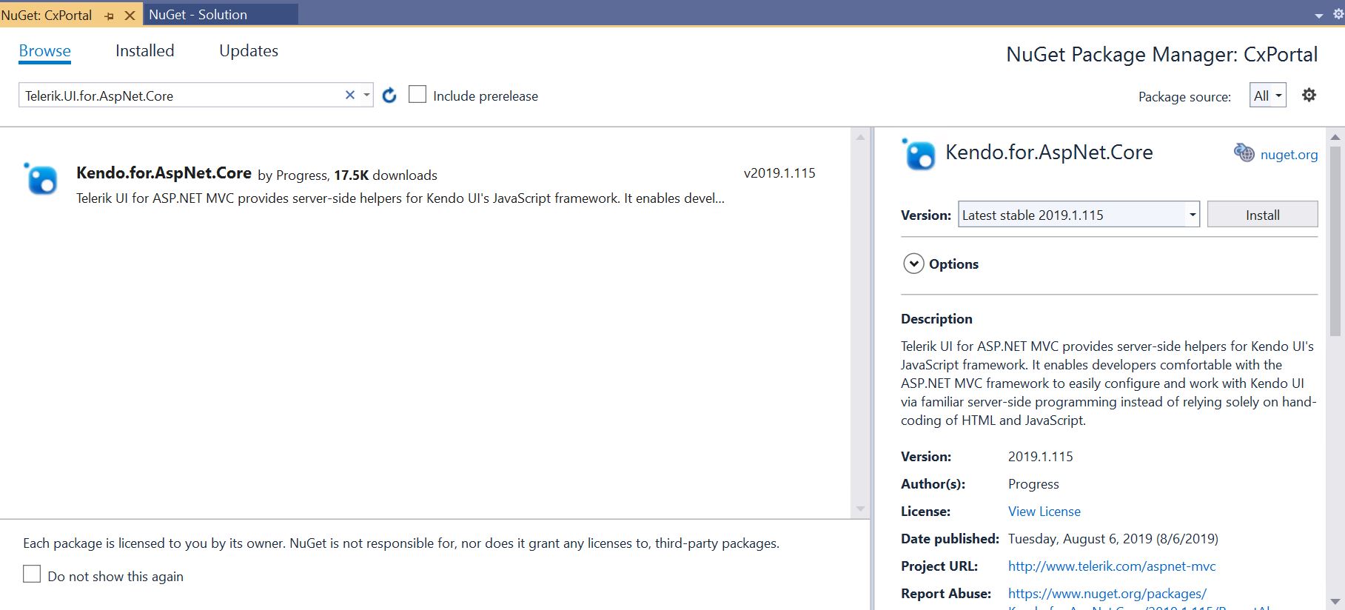1345x610 pixels.
Task: Click results list scrollbar up arrow
Action: click(860, 137)
